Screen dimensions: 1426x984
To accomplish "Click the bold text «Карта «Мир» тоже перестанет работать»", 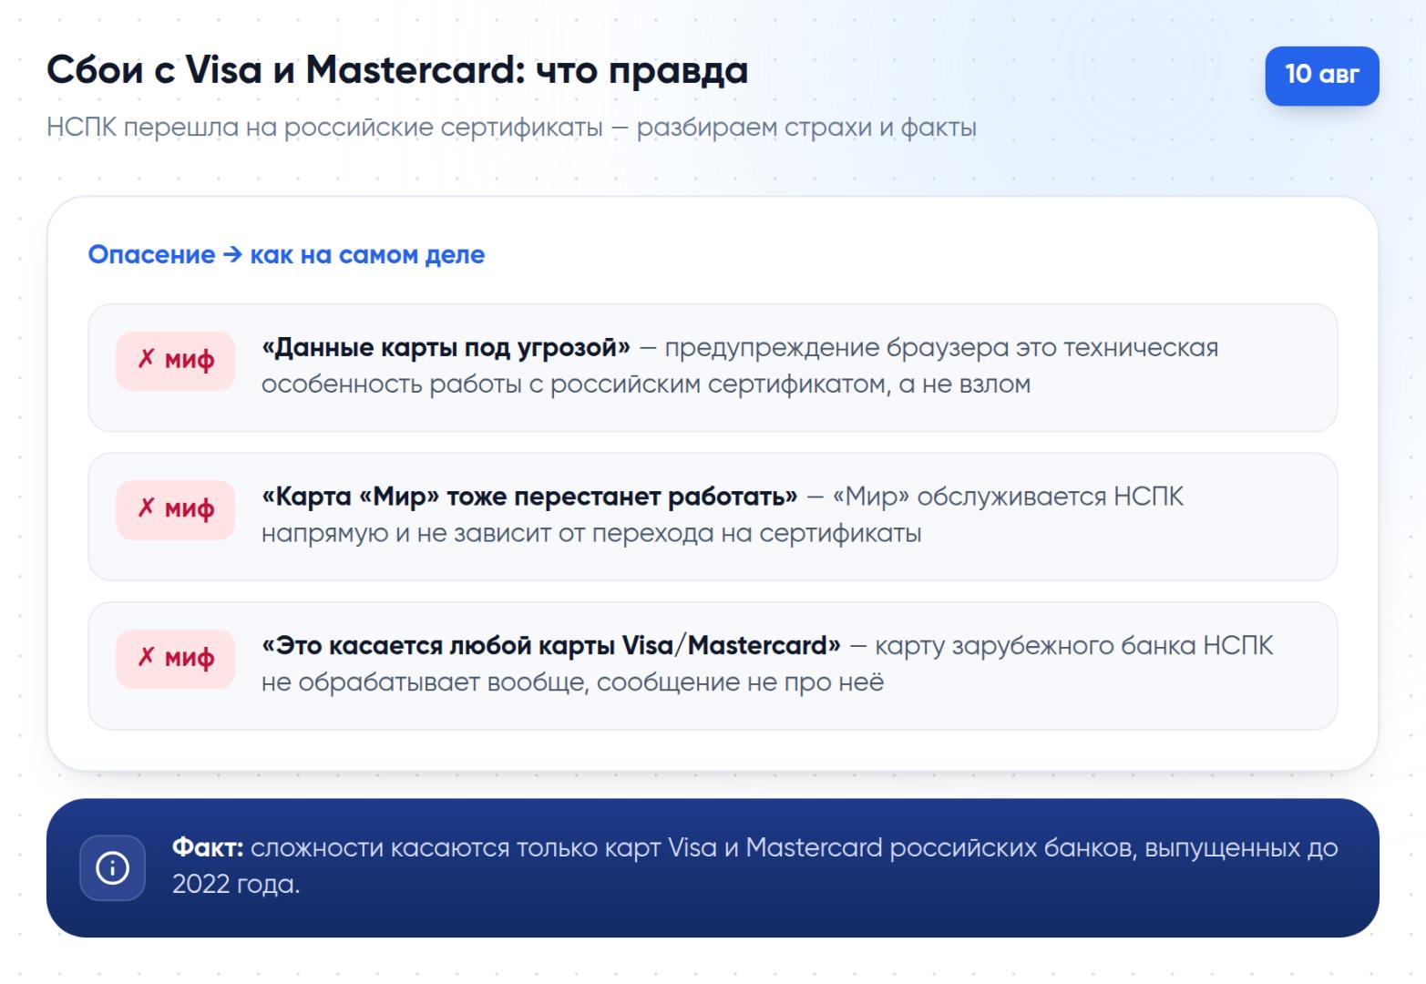I will 529,497.
